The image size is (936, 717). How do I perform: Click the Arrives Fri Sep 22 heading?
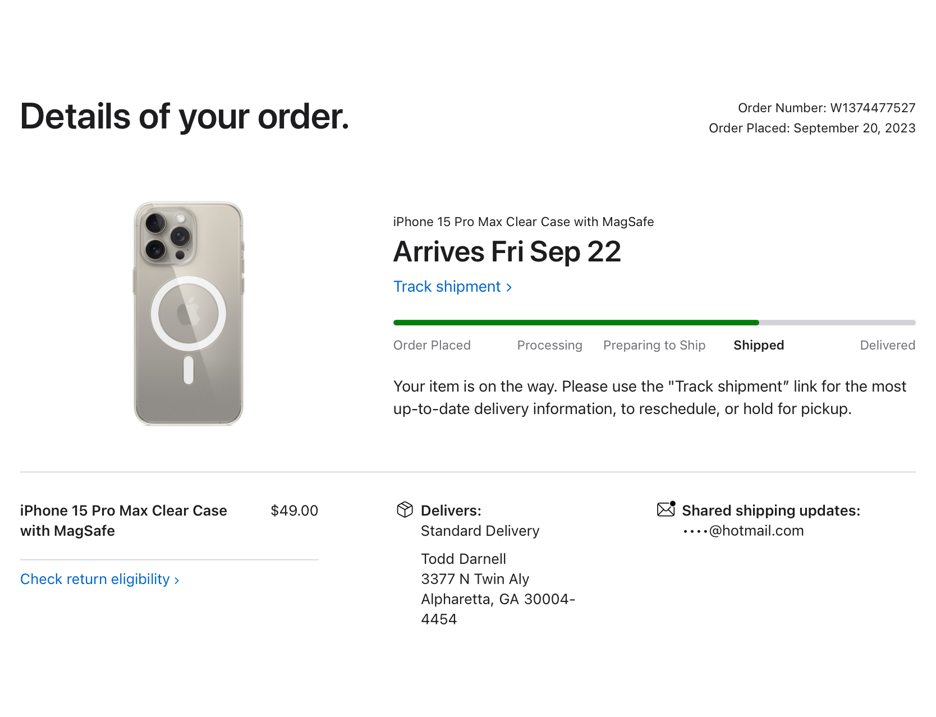507,252
